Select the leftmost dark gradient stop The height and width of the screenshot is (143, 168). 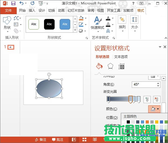[x=108, y=100]
